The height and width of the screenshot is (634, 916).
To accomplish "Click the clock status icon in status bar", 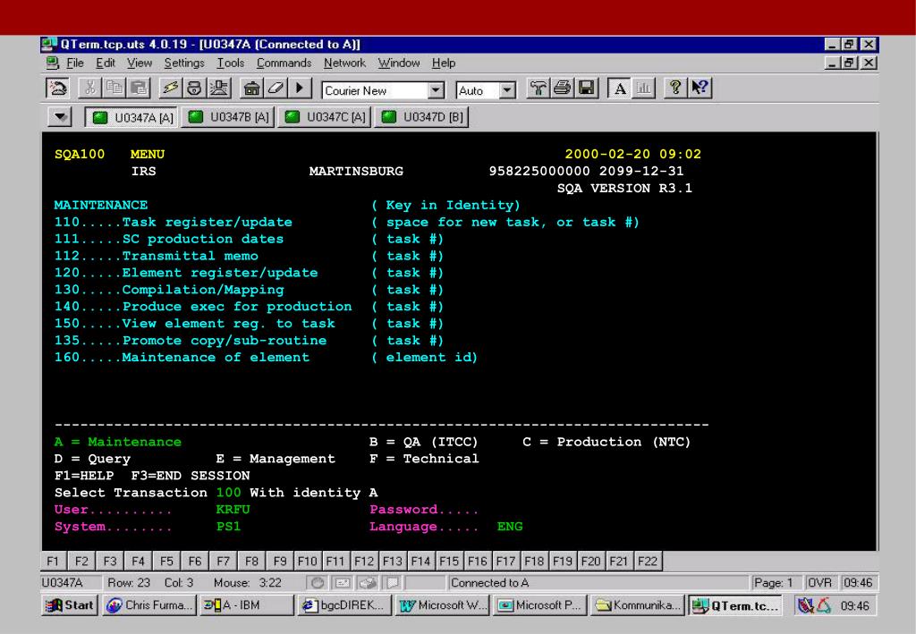I will click(x=318, y=583).
